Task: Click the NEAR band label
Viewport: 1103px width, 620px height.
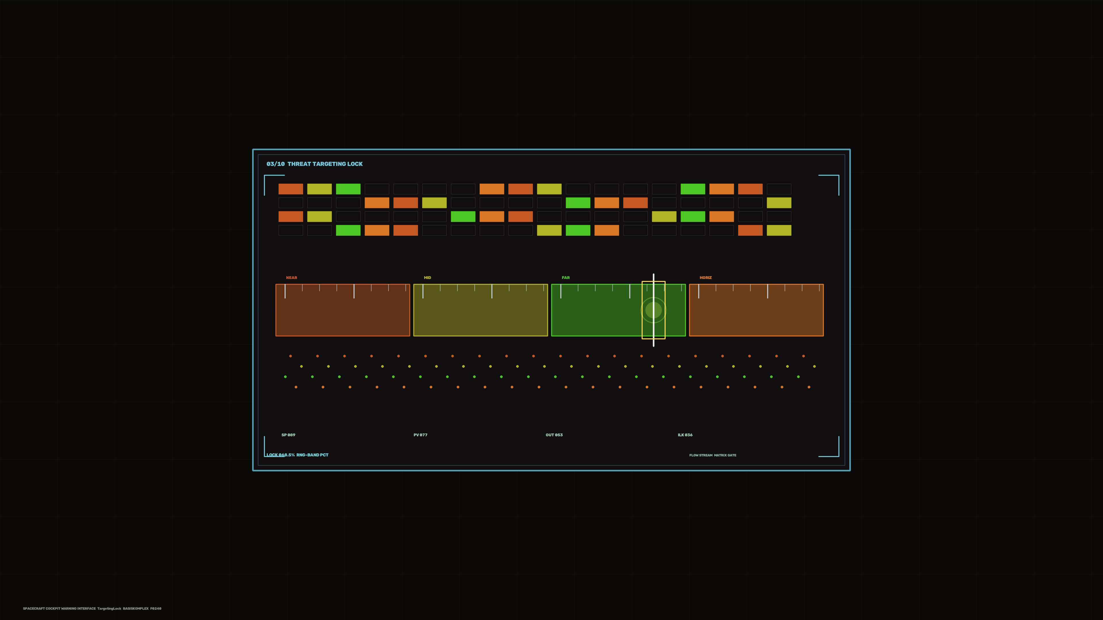Action: point(292,278)
